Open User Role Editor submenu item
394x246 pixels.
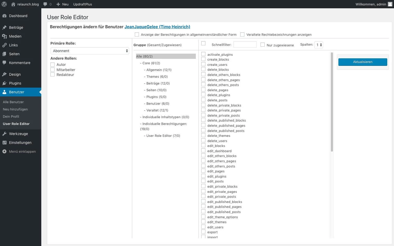click(x=16, y=124)
